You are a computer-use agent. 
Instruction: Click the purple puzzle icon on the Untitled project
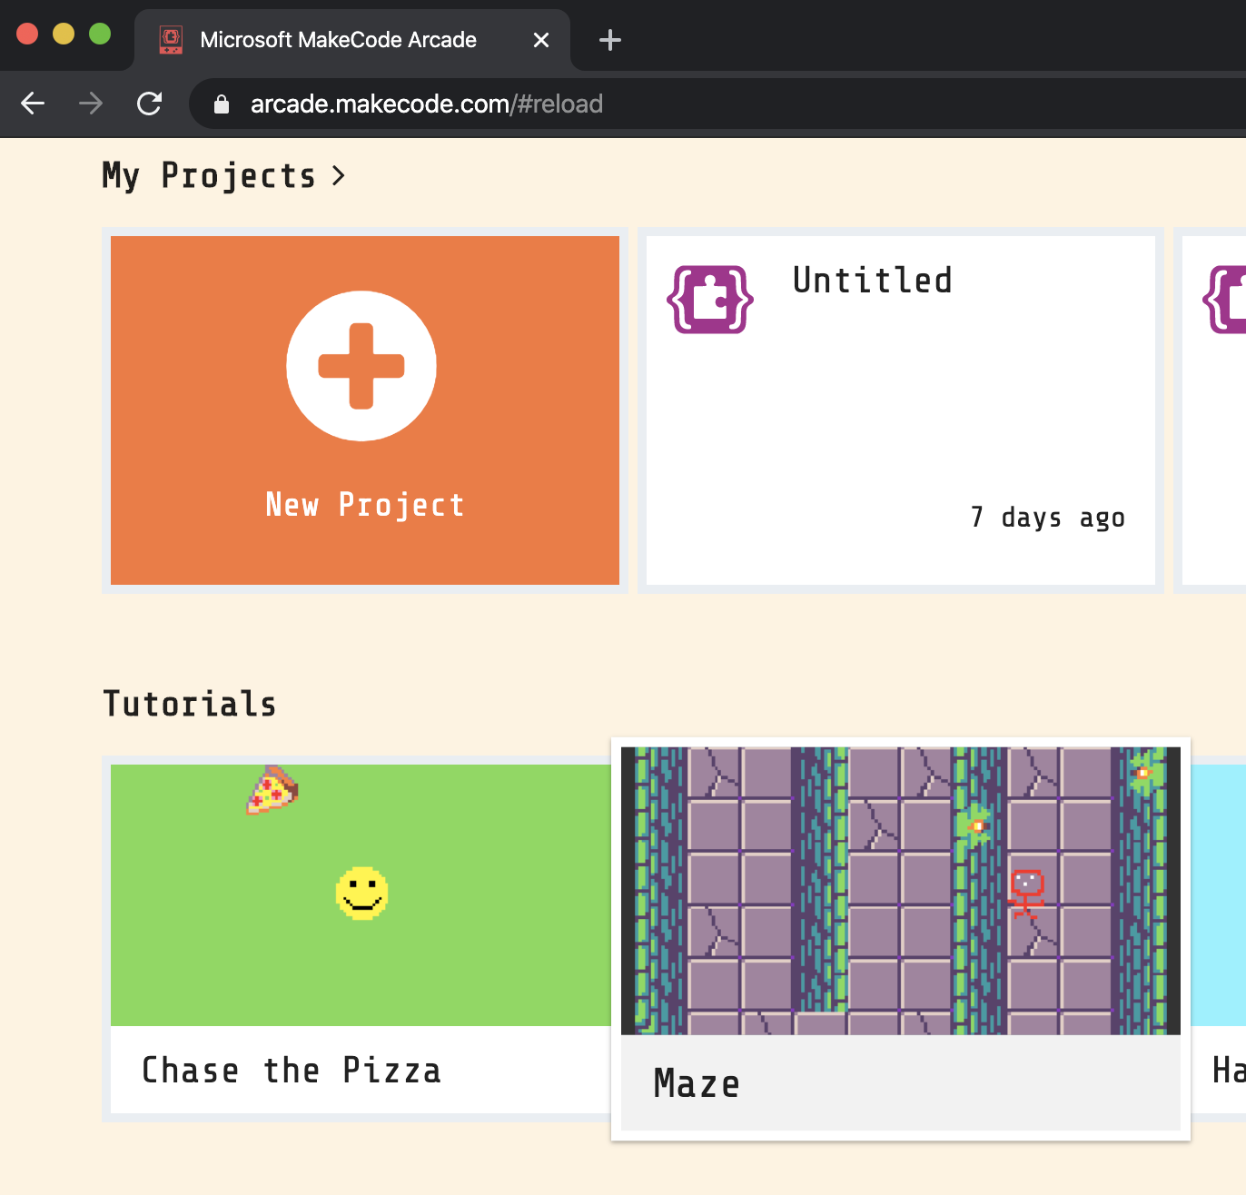pos(709,300)
